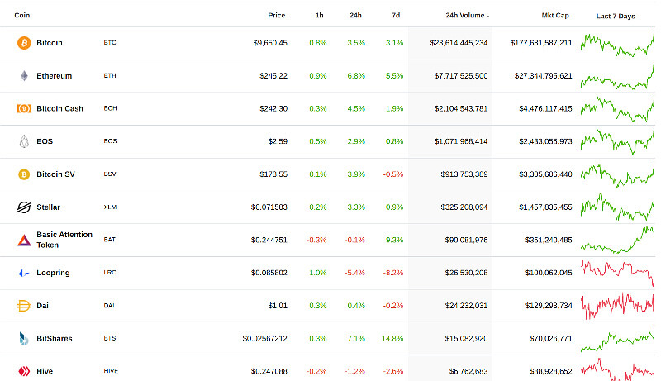Screen dimensions: 661x381
Task: Sort by the 7d change header
Action: point(396,15)
